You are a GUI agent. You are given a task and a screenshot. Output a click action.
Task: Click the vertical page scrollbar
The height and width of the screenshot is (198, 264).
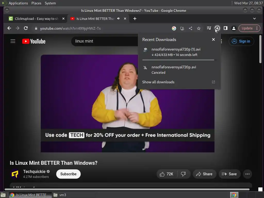pos(260,49)
